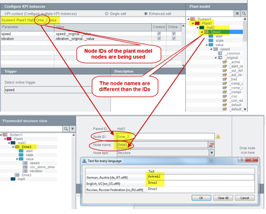Viewport: 266px width, 214px height.
Task: Close the Text for every language dialog
Action: tap(252, 159)
